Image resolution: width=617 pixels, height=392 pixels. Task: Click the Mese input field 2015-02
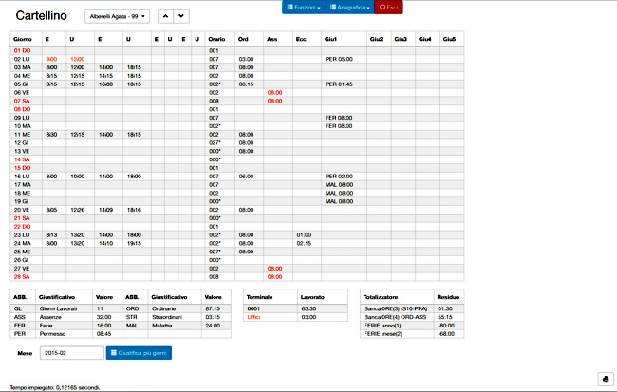pyautogui.click(x=71, y=353)
